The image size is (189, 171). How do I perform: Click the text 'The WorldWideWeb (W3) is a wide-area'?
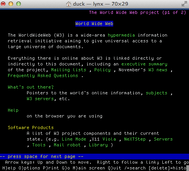(x=56, y=35)
